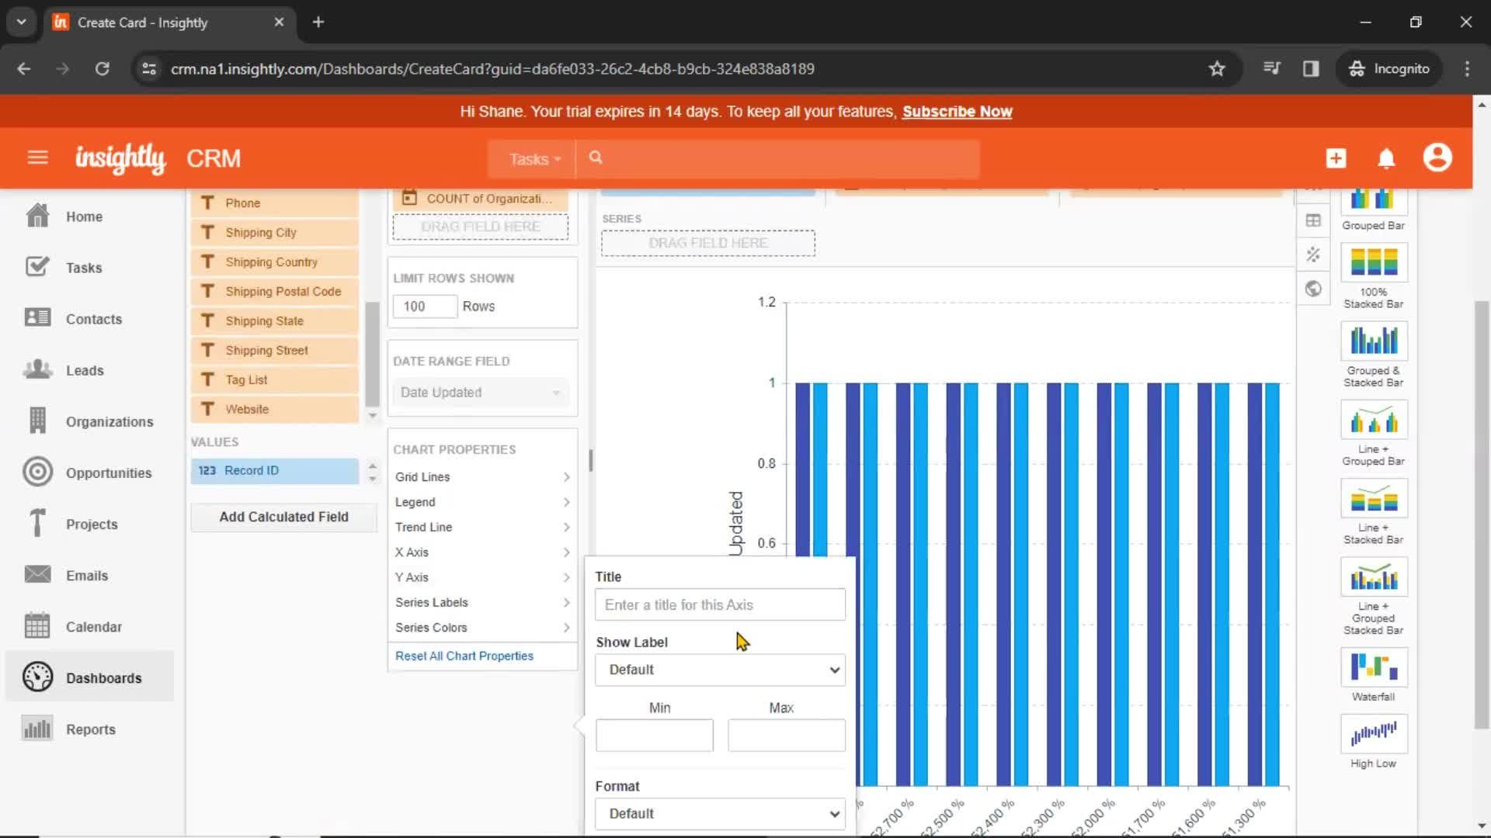Expand Y Axis chart property
Image resolution: width=1491 pixels, height=838 pixels.
tap(482, 577)
